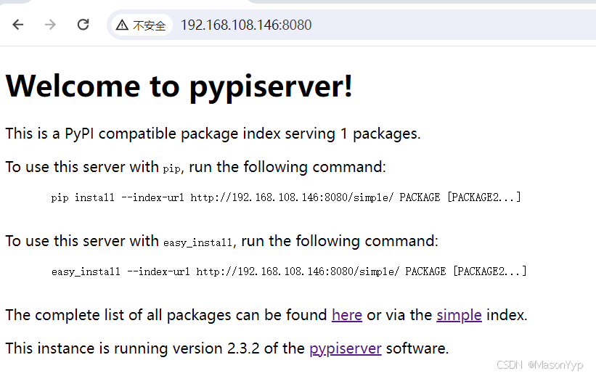Click the pip install --index-url command line
Screen dimensions: 596x376
(x=286, y=197)
